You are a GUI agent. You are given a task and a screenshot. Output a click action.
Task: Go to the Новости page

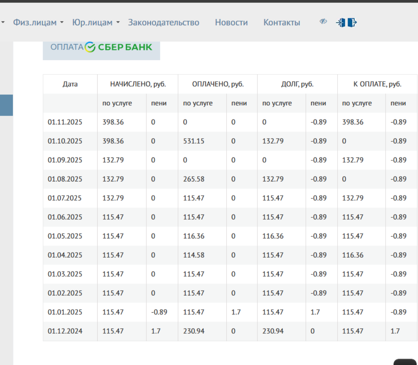(x=231, y=22)
